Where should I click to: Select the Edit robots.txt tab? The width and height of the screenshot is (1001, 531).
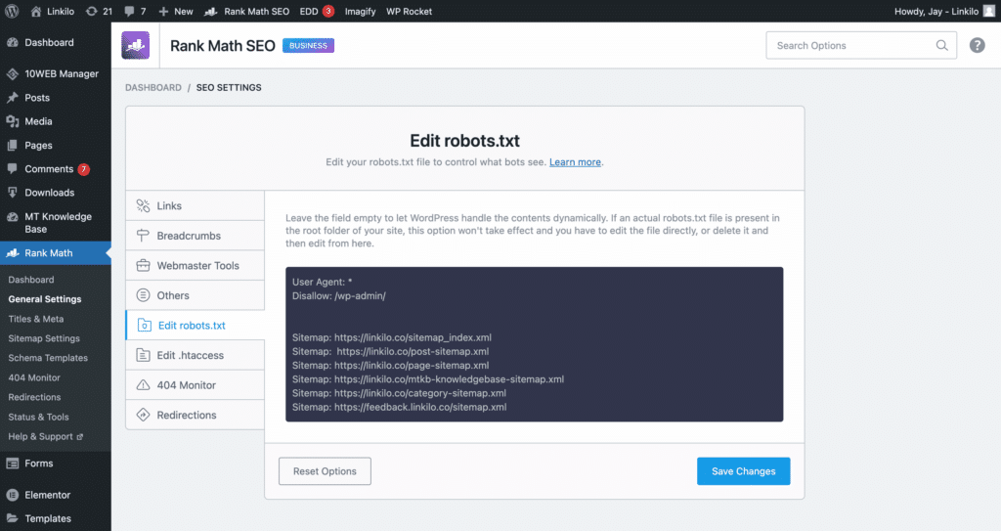pos(196,326)
